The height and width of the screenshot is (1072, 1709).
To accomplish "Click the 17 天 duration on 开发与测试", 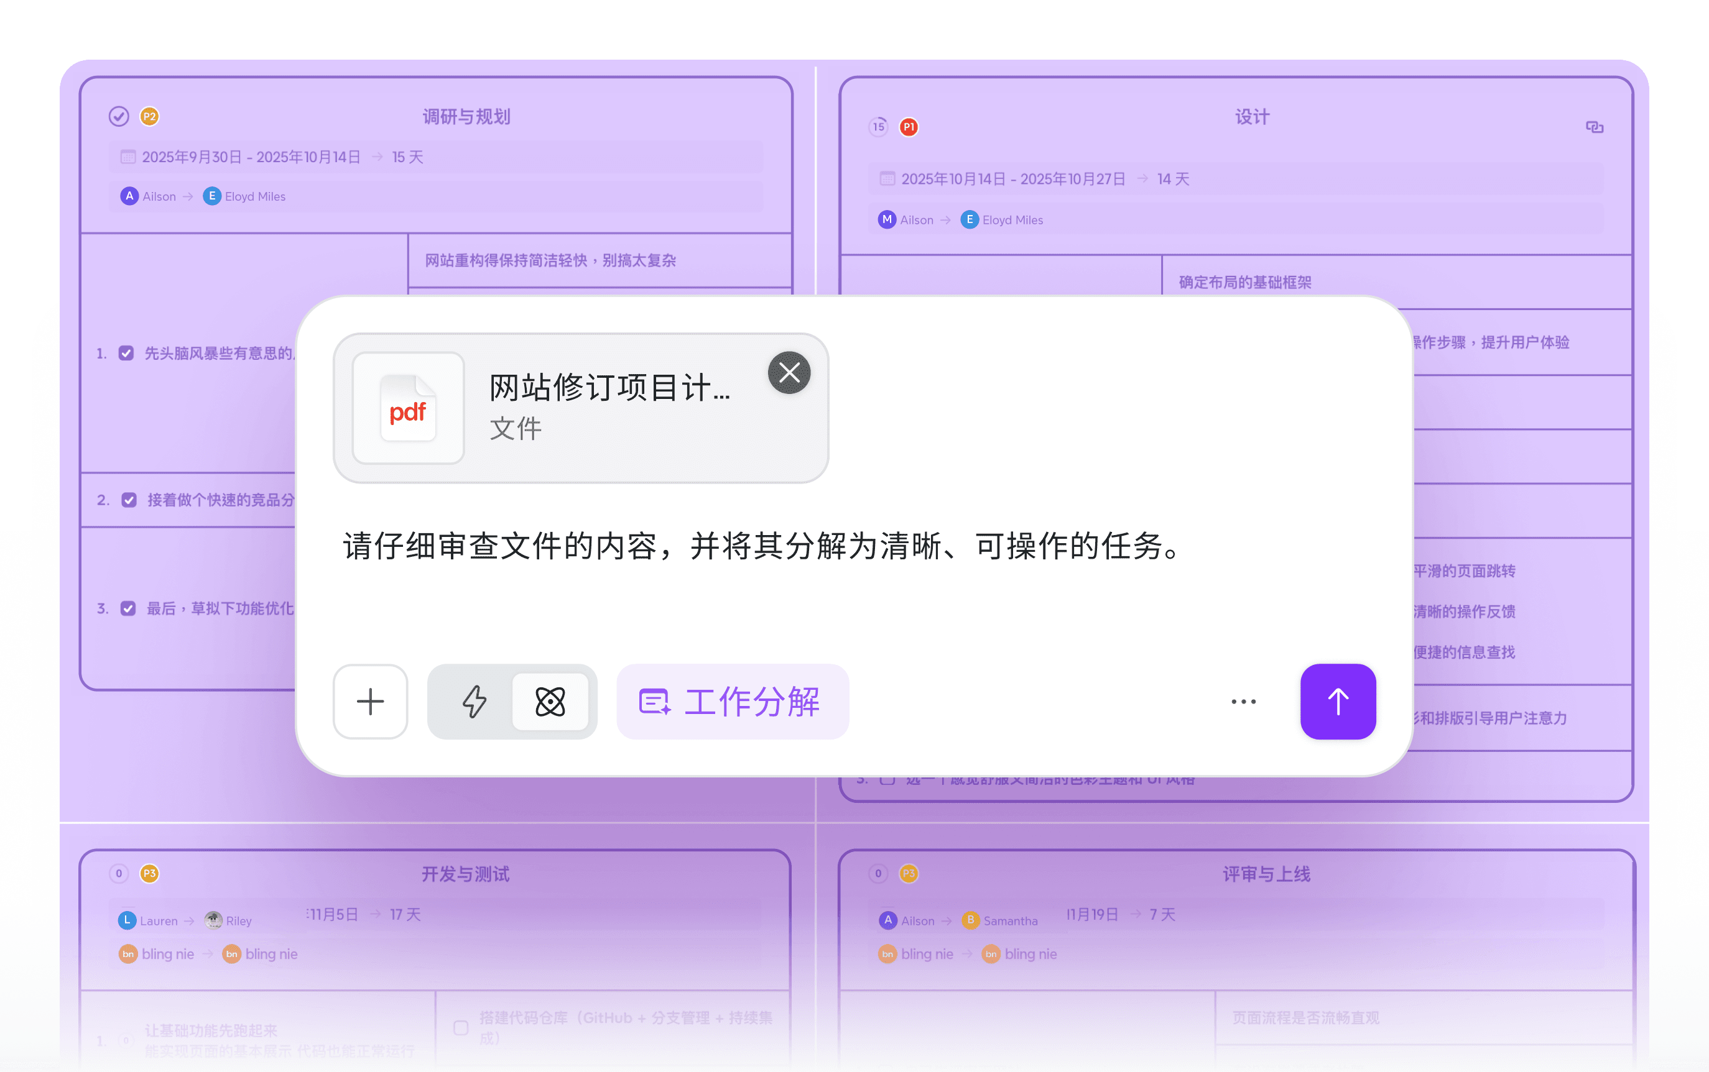I will point(405,914).
